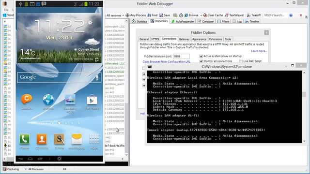Open the File menu
Viewport: 310px width, 174px height.
tap(6, 10)
